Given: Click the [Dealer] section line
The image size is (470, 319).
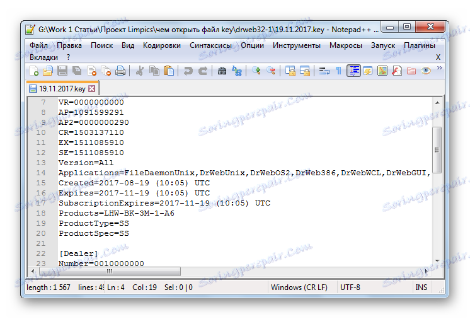Looking at the screenshot, I should click(x=79, y=253).
